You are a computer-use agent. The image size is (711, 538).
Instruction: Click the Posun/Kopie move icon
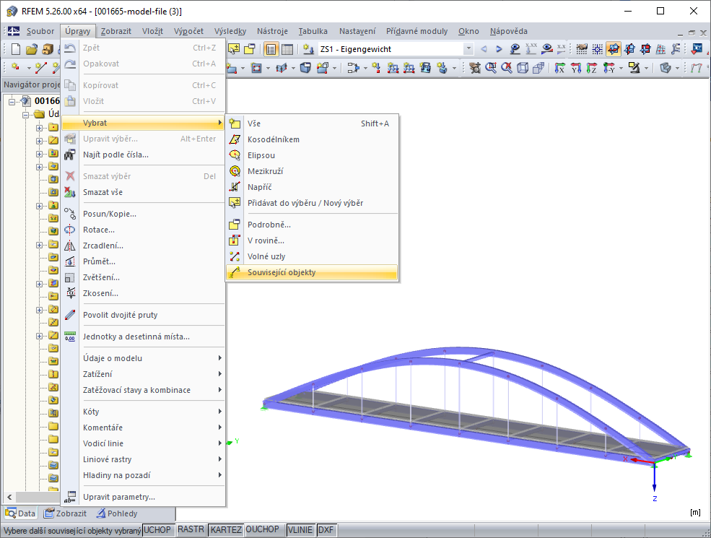[70, 214]
